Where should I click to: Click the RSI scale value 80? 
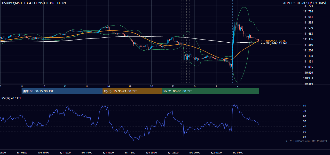tap(304, 106)
